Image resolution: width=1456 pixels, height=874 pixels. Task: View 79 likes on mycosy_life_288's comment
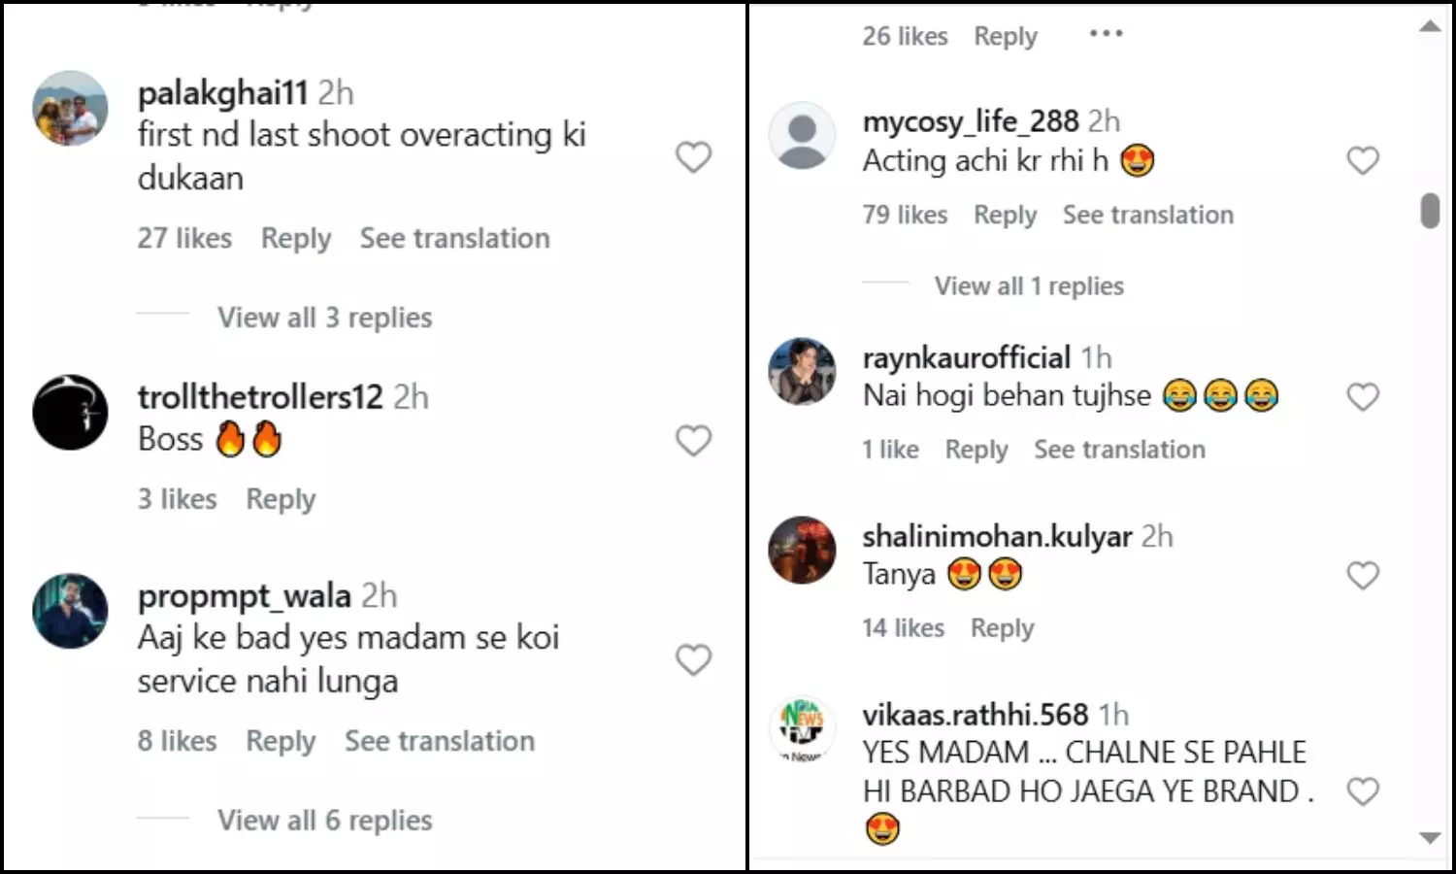pos(905,215)
